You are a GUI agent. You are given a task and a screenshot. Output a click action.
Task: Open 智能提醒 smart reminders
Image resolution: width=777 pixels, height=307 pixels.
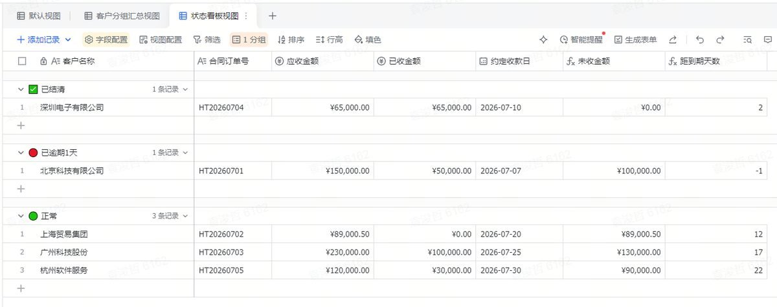pyautogui.click(x=581, y=40)
